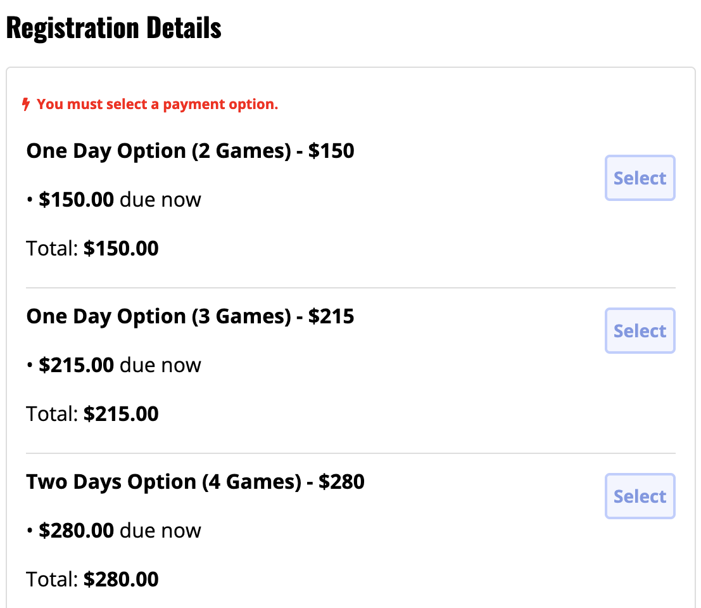Click the Registration Details heading
The width and height of the screenshot is (701, 608).
(x=114, y=28)
